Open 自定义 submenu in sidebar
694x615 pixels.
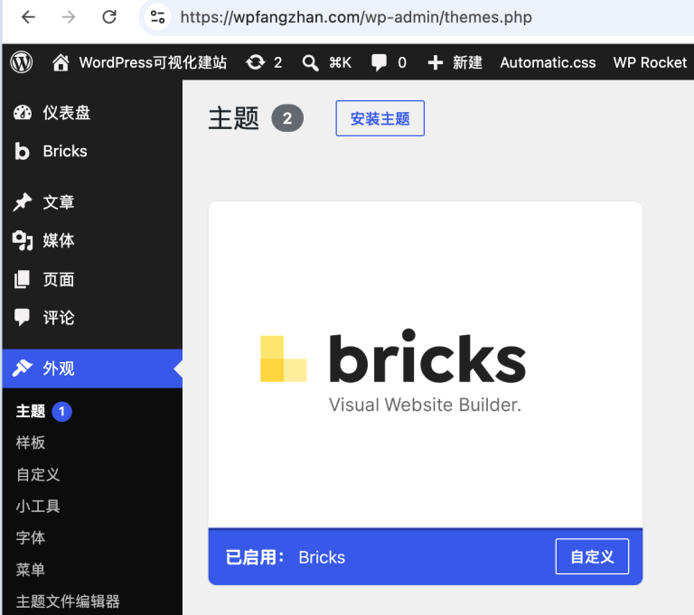(38, 474)
